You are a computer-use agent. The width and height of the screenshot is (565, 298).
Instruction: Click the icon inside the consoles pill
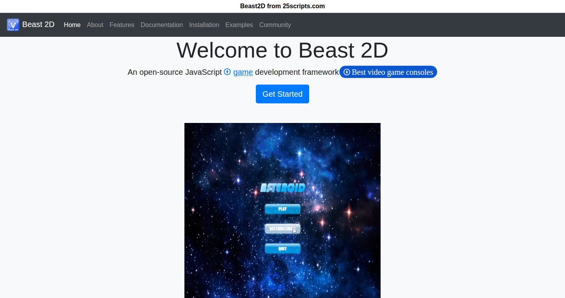(346, 72)
